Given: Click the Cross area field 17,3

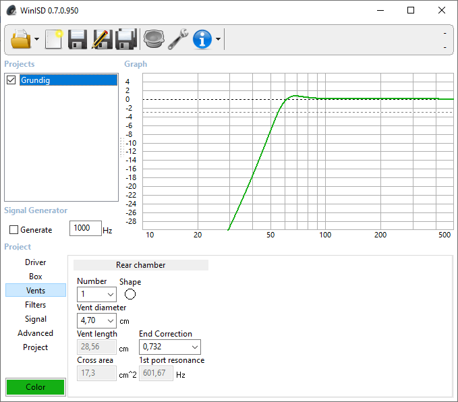Looking at the screenshot, I should (96, 373).
